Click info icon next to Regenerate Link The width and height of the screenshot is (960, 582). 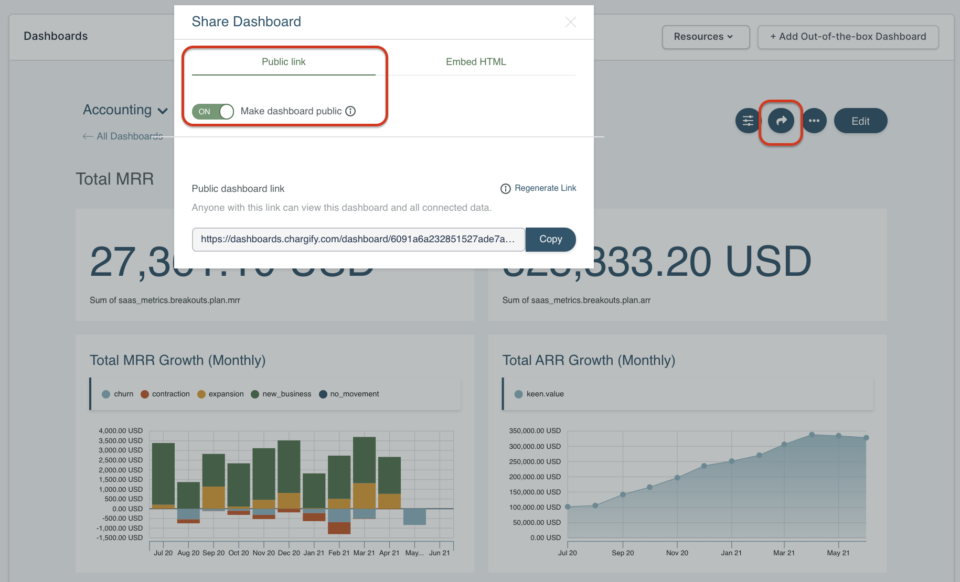pyautogui.click(x=505, y=189)
